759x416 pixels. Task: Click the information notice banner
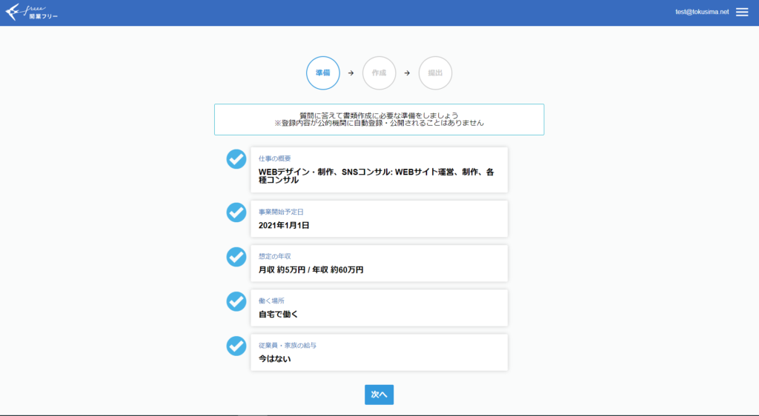[379, 119]
